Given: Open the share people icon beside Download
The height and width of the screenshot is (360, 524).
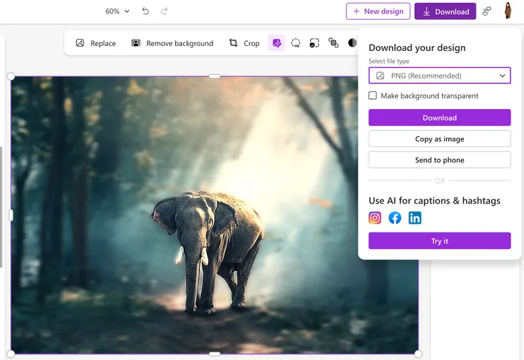Looking at the screenshot, I should [486, 11].
